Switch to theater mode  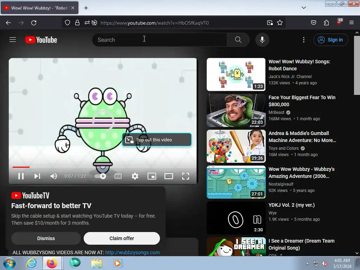tap(168, 176)
